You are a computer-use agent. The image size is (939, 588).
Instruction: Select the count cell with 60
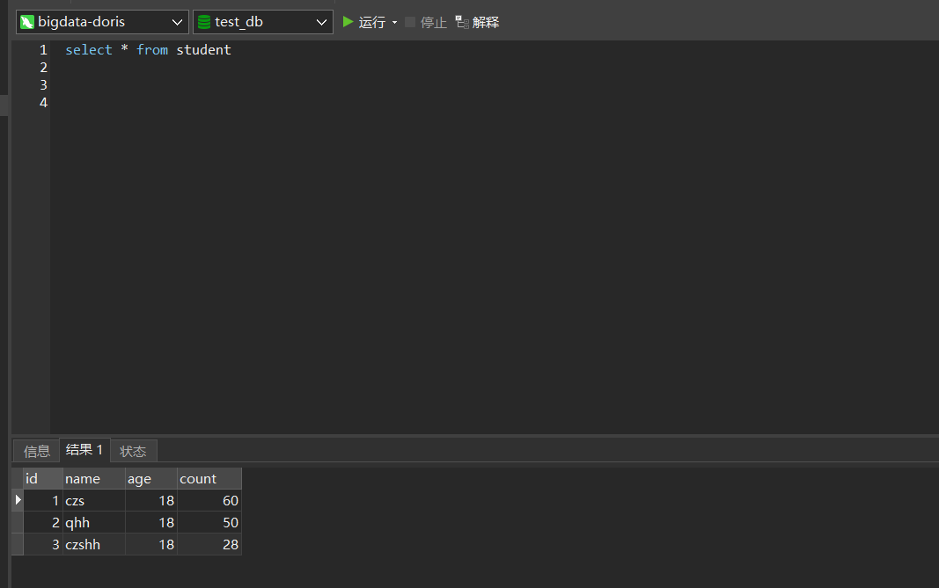pos(209,501)
